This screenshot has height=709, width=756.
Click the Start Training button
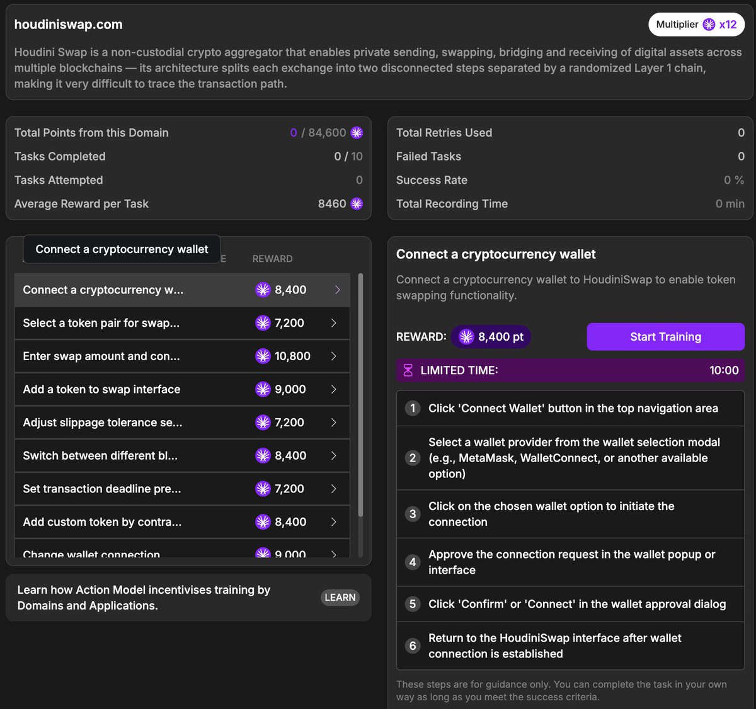pyautogui.click(x=665, y=337)
